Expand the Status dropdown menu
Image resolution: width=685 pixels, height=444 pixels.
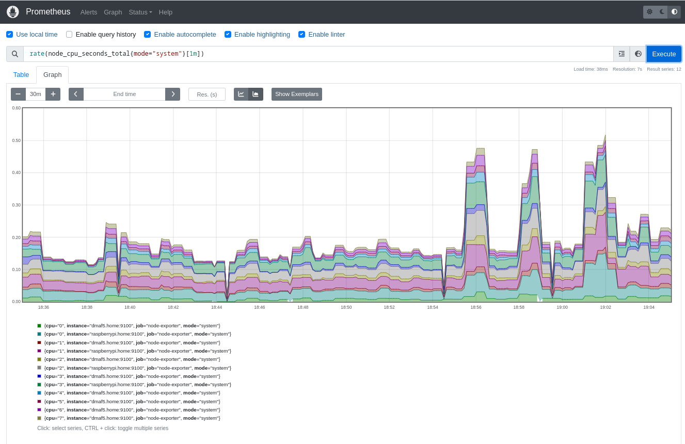(140, 12)
